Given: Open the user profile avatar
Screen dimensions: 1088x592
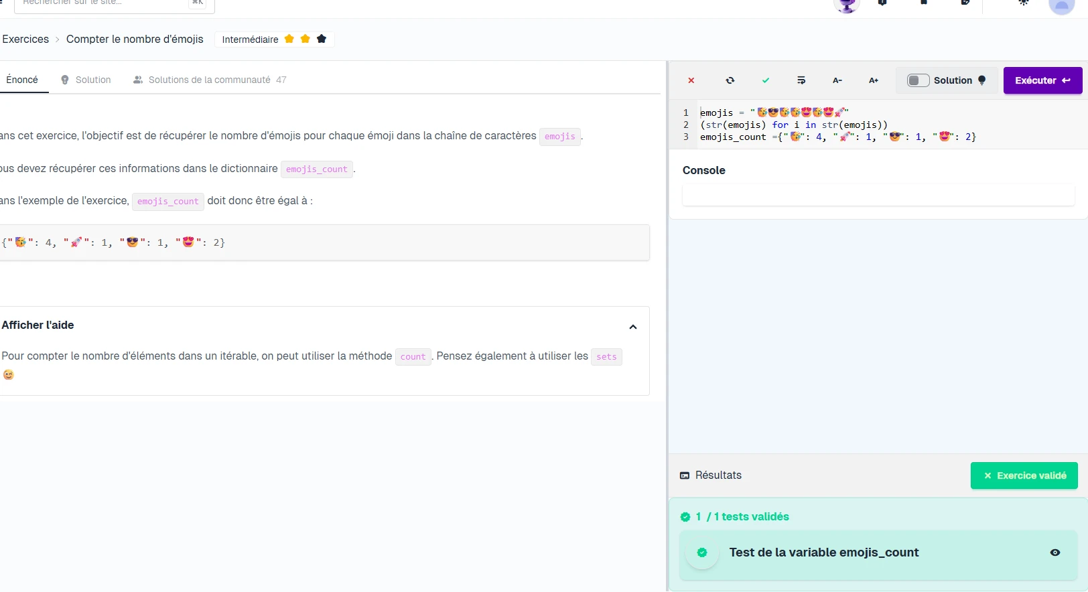Looking at the screenshot, I should point(1061,5).
